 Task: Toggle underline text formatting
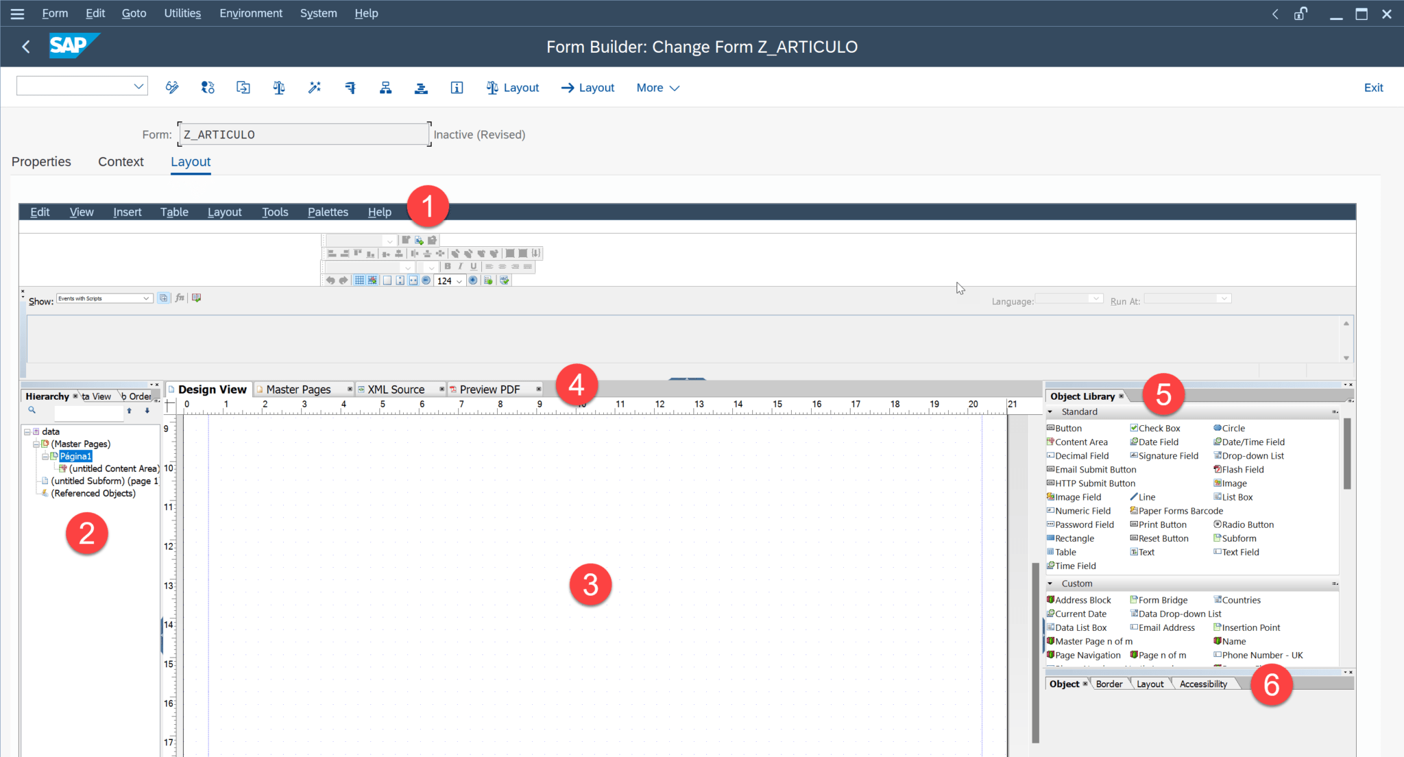474,266
